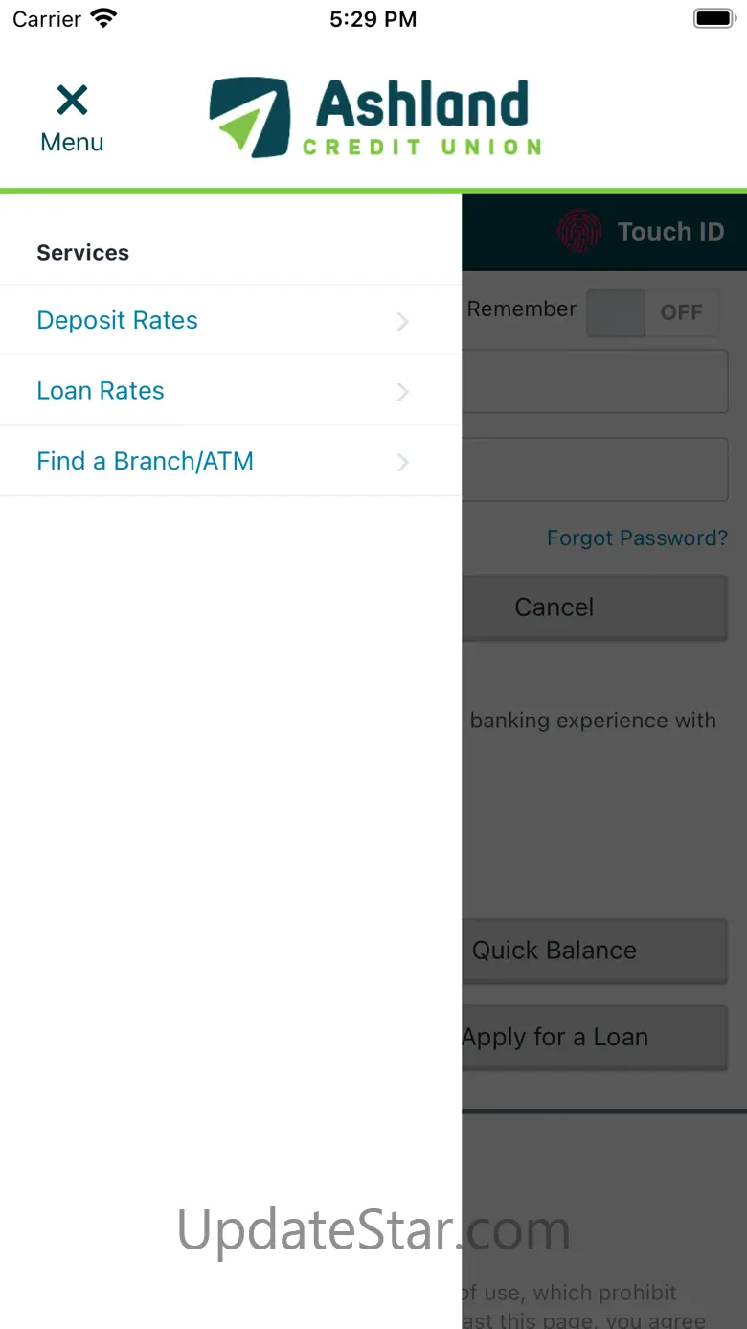Close the menu with the X icon
747x1329 pixels.
(x=72, y=101)
